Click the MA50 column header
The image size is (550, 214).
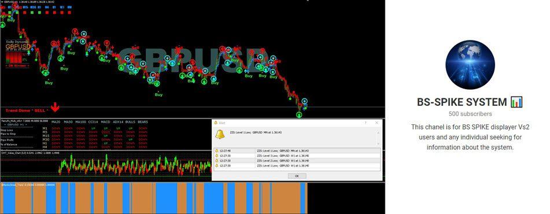pyautogui.click(x=68, y=122)
